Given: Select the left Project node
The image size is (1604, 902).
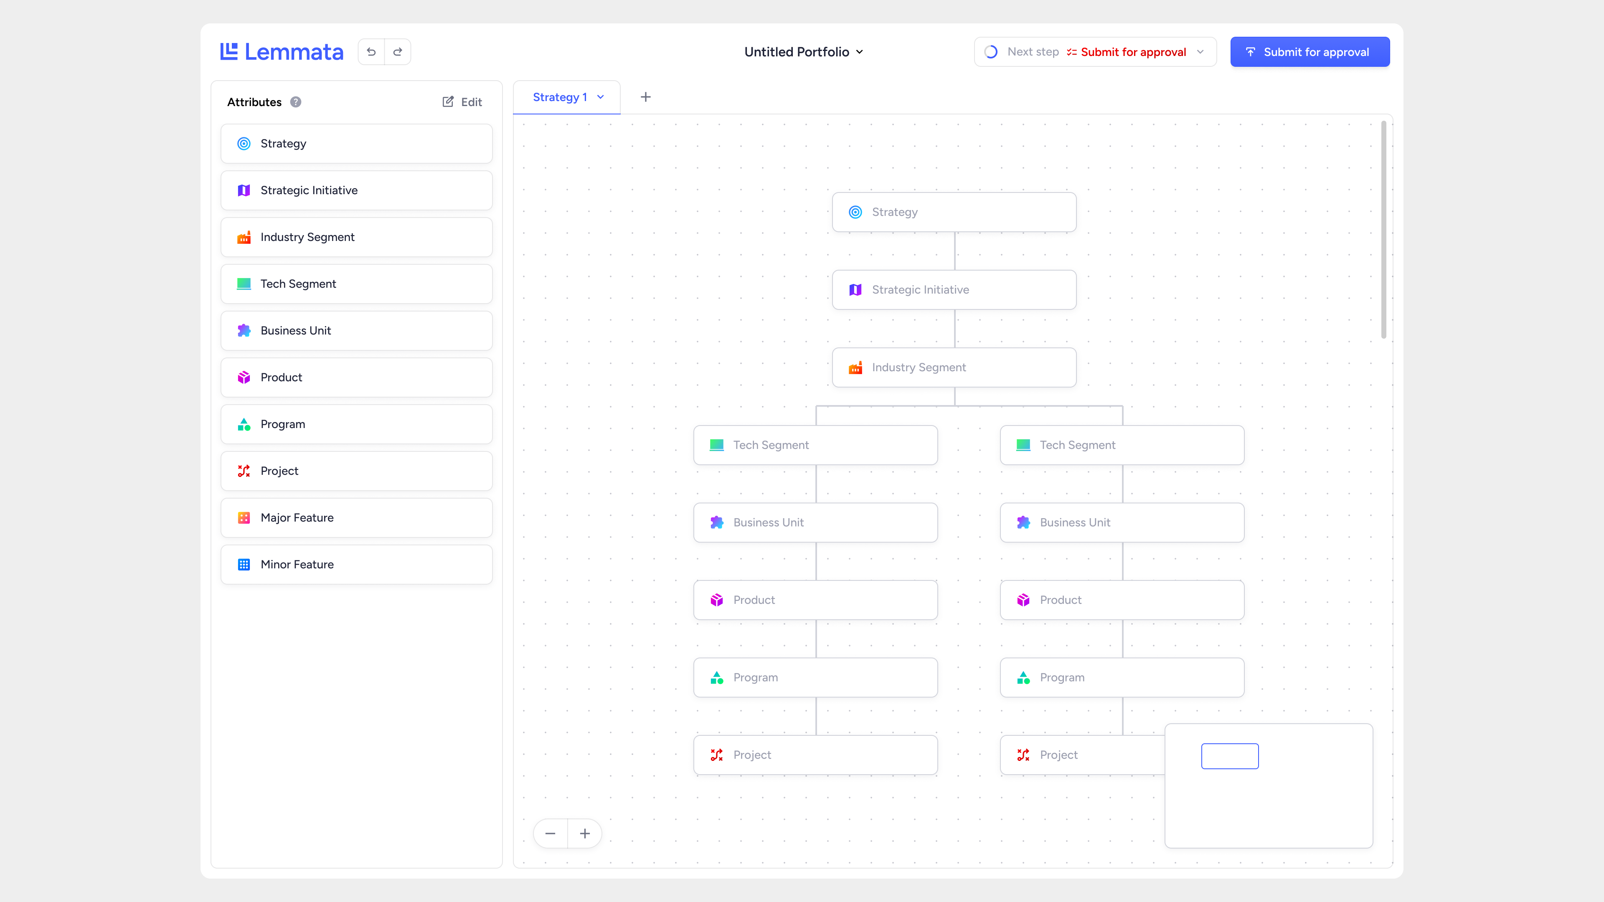Looking at the screenshot, I should (x=816, y=755).
